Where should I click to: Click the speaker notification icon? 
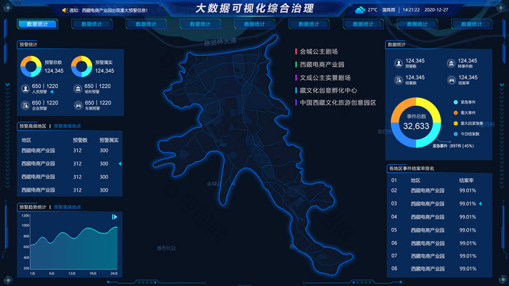coord(65,10)
